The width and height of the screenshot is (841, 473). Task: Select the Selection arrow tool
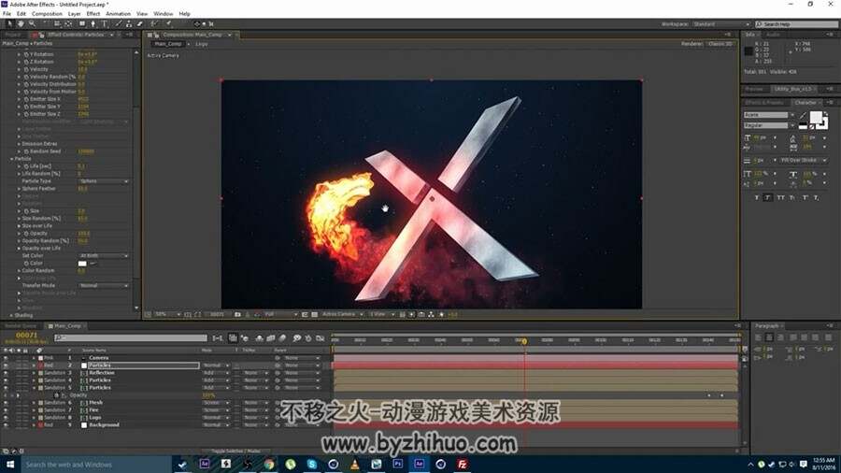[x=9, y=24]
